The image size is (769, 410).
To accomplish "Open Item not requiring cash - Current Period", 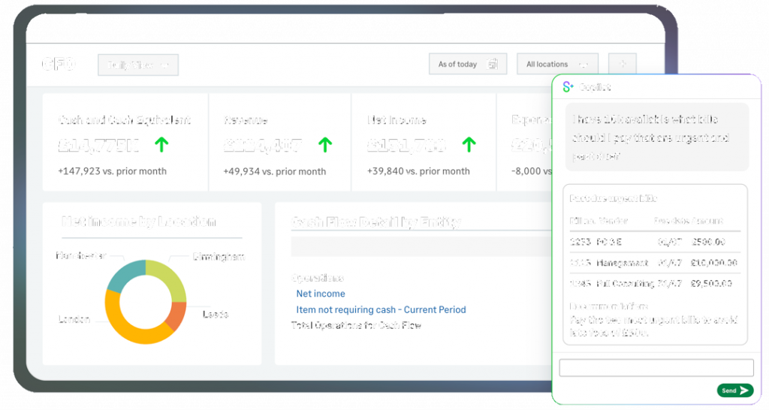I will tap(381, 309).
